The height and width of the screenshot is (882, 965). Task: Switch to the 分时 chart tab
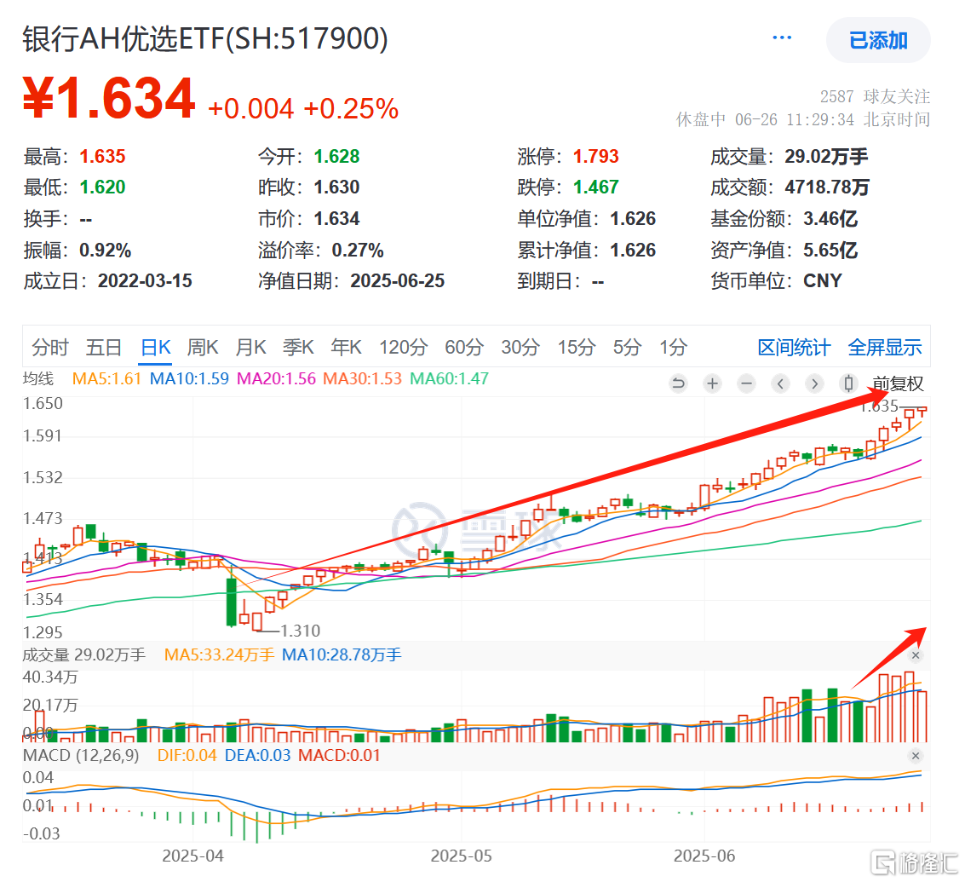(x=50, y=348)
